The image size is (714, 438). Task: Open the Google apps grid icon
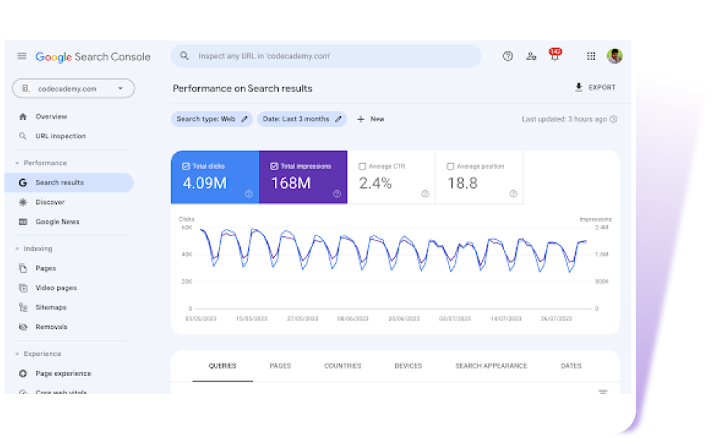pos(591,56)
